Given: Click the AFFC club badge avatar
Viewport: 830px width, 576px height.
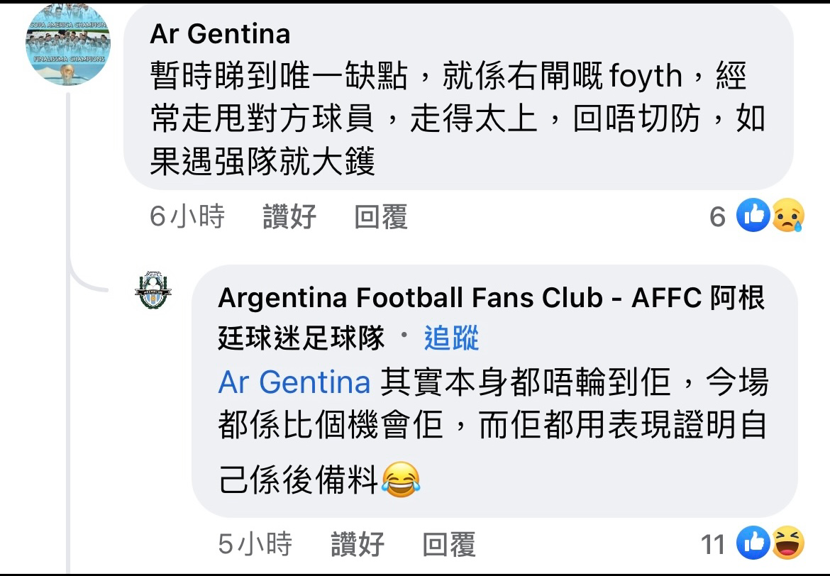Looking at the screenshot, I should [154, 289].
